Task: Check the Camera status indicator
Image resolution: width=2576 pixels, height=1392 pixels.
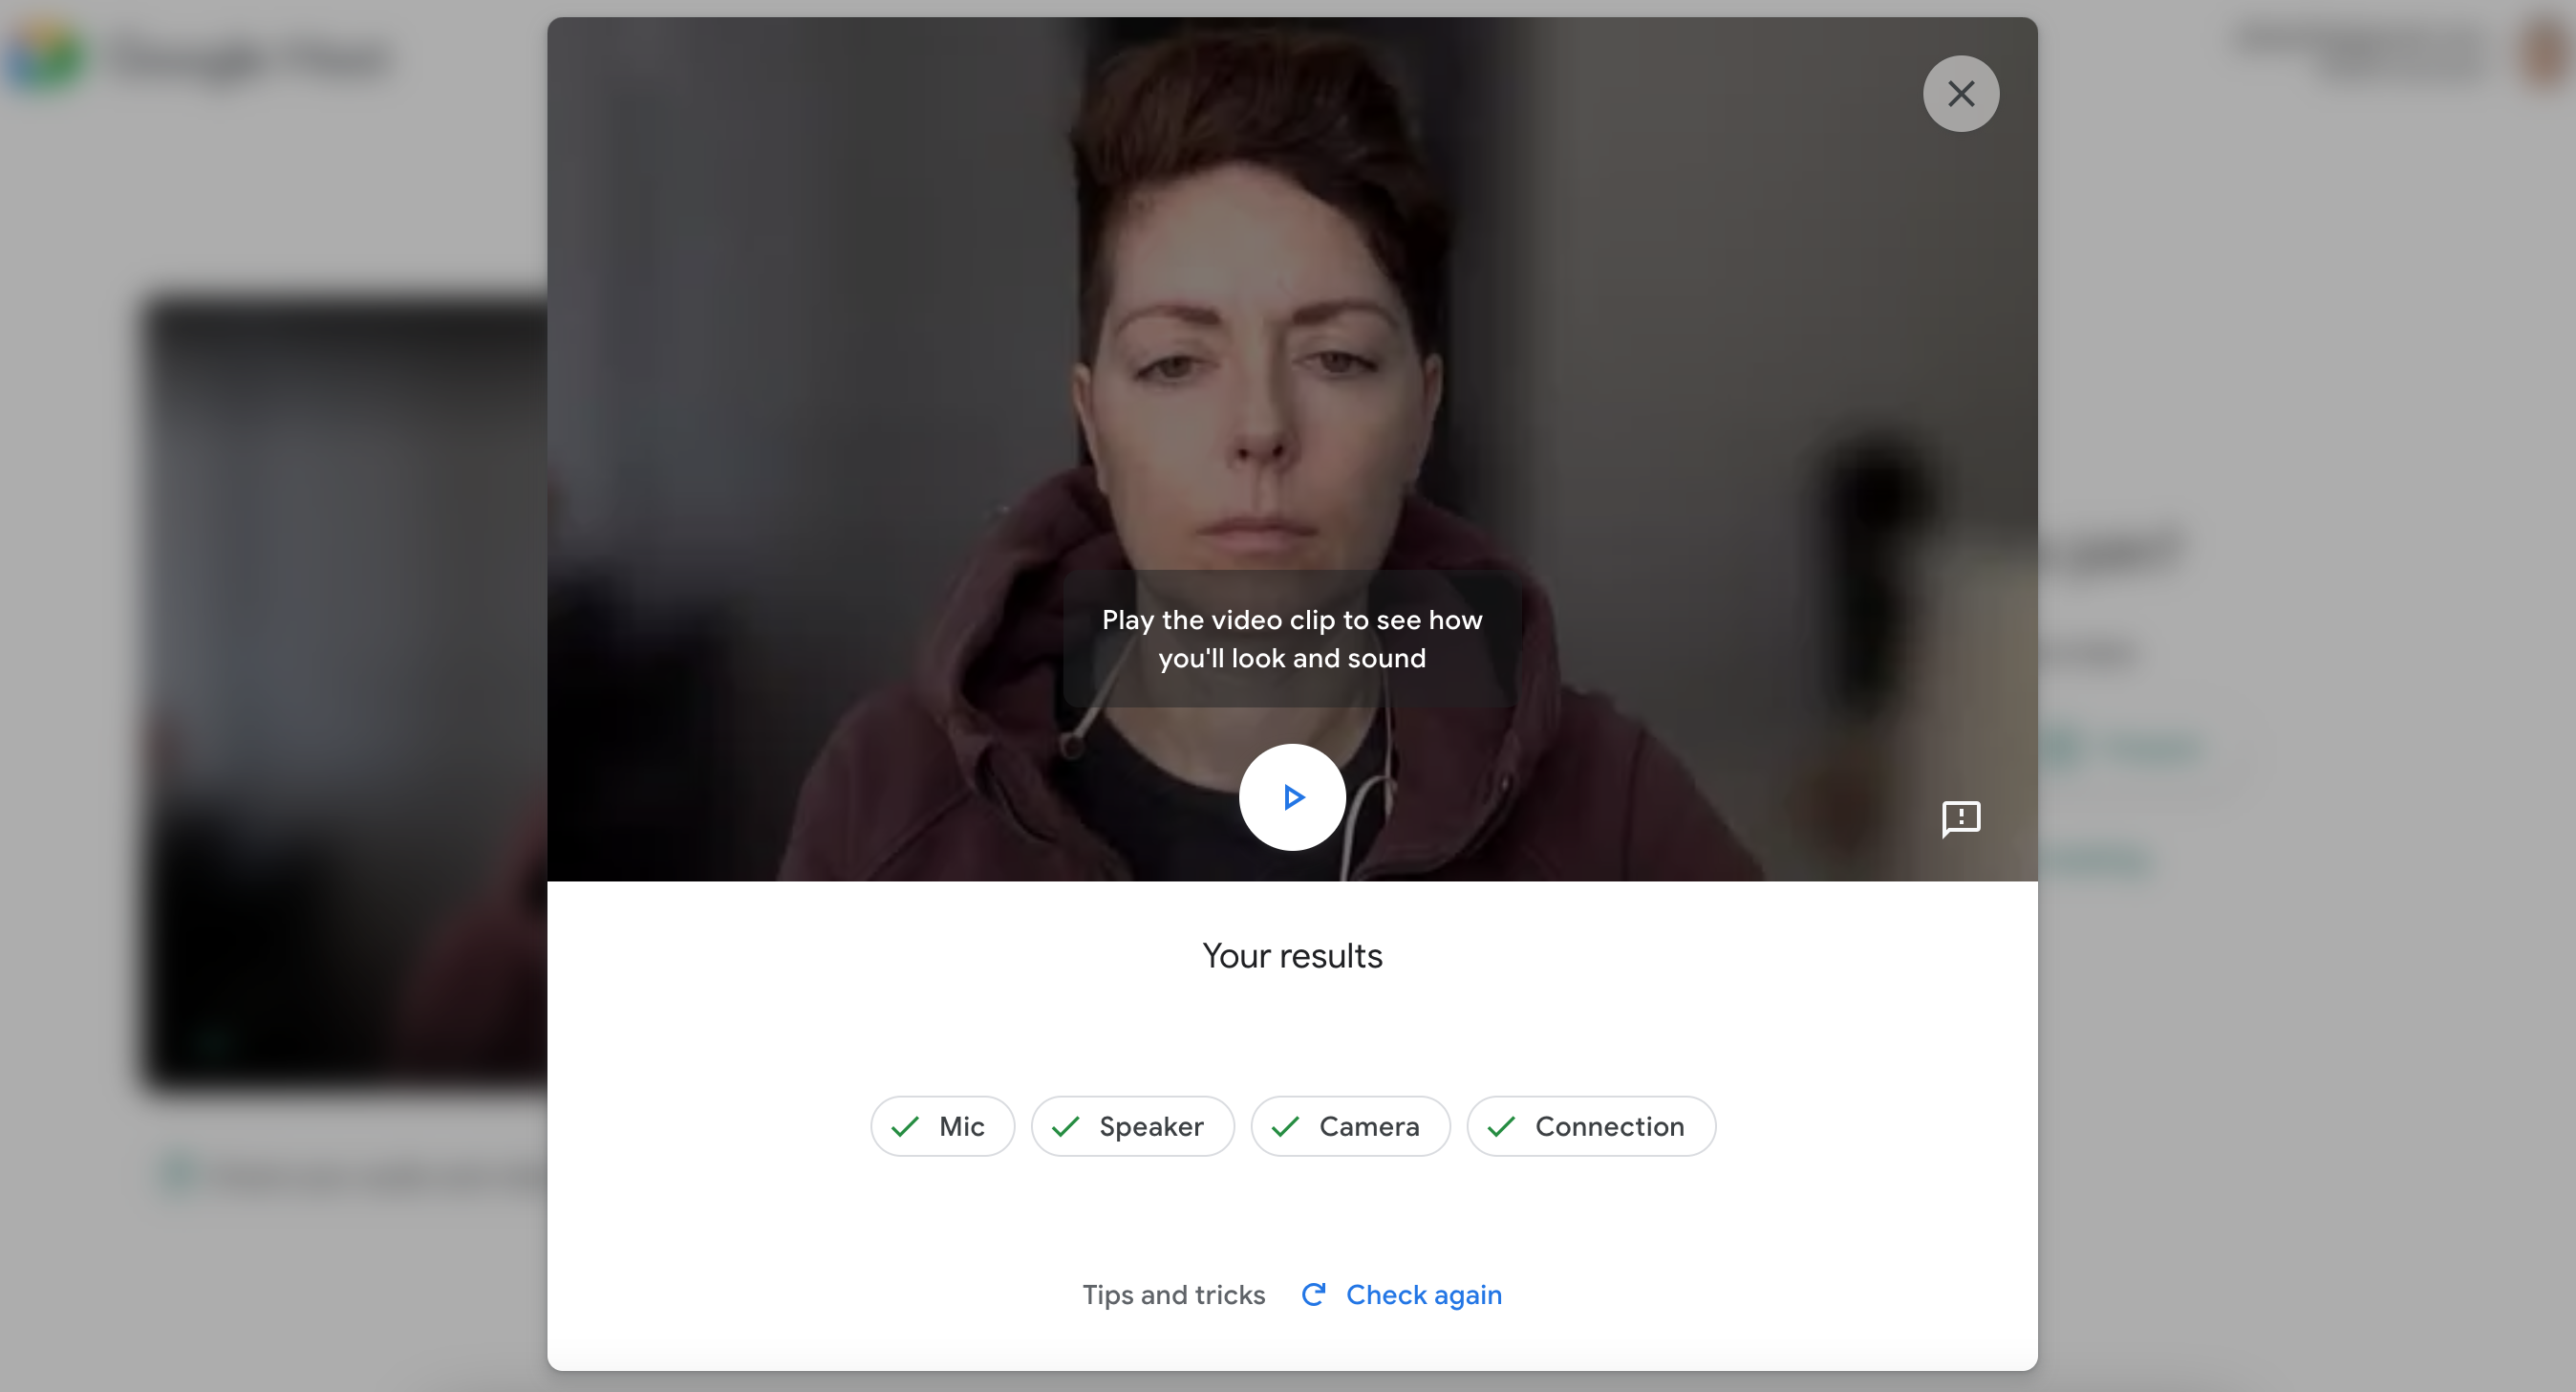Action: [x=1350, y=1124]
